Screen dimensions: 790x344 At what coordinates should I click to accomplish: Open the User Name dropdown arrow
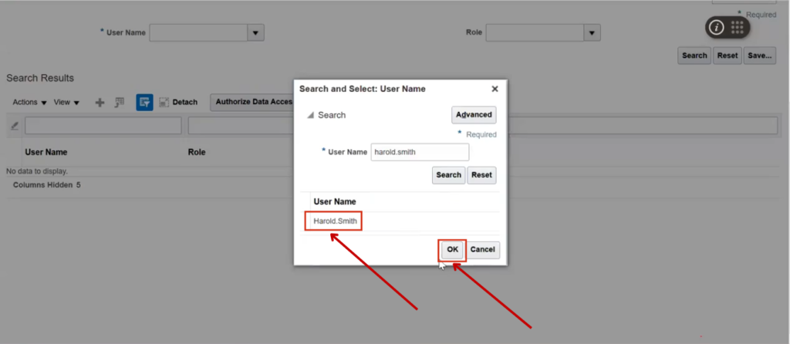pyautogui.click(x=255, y=32)
